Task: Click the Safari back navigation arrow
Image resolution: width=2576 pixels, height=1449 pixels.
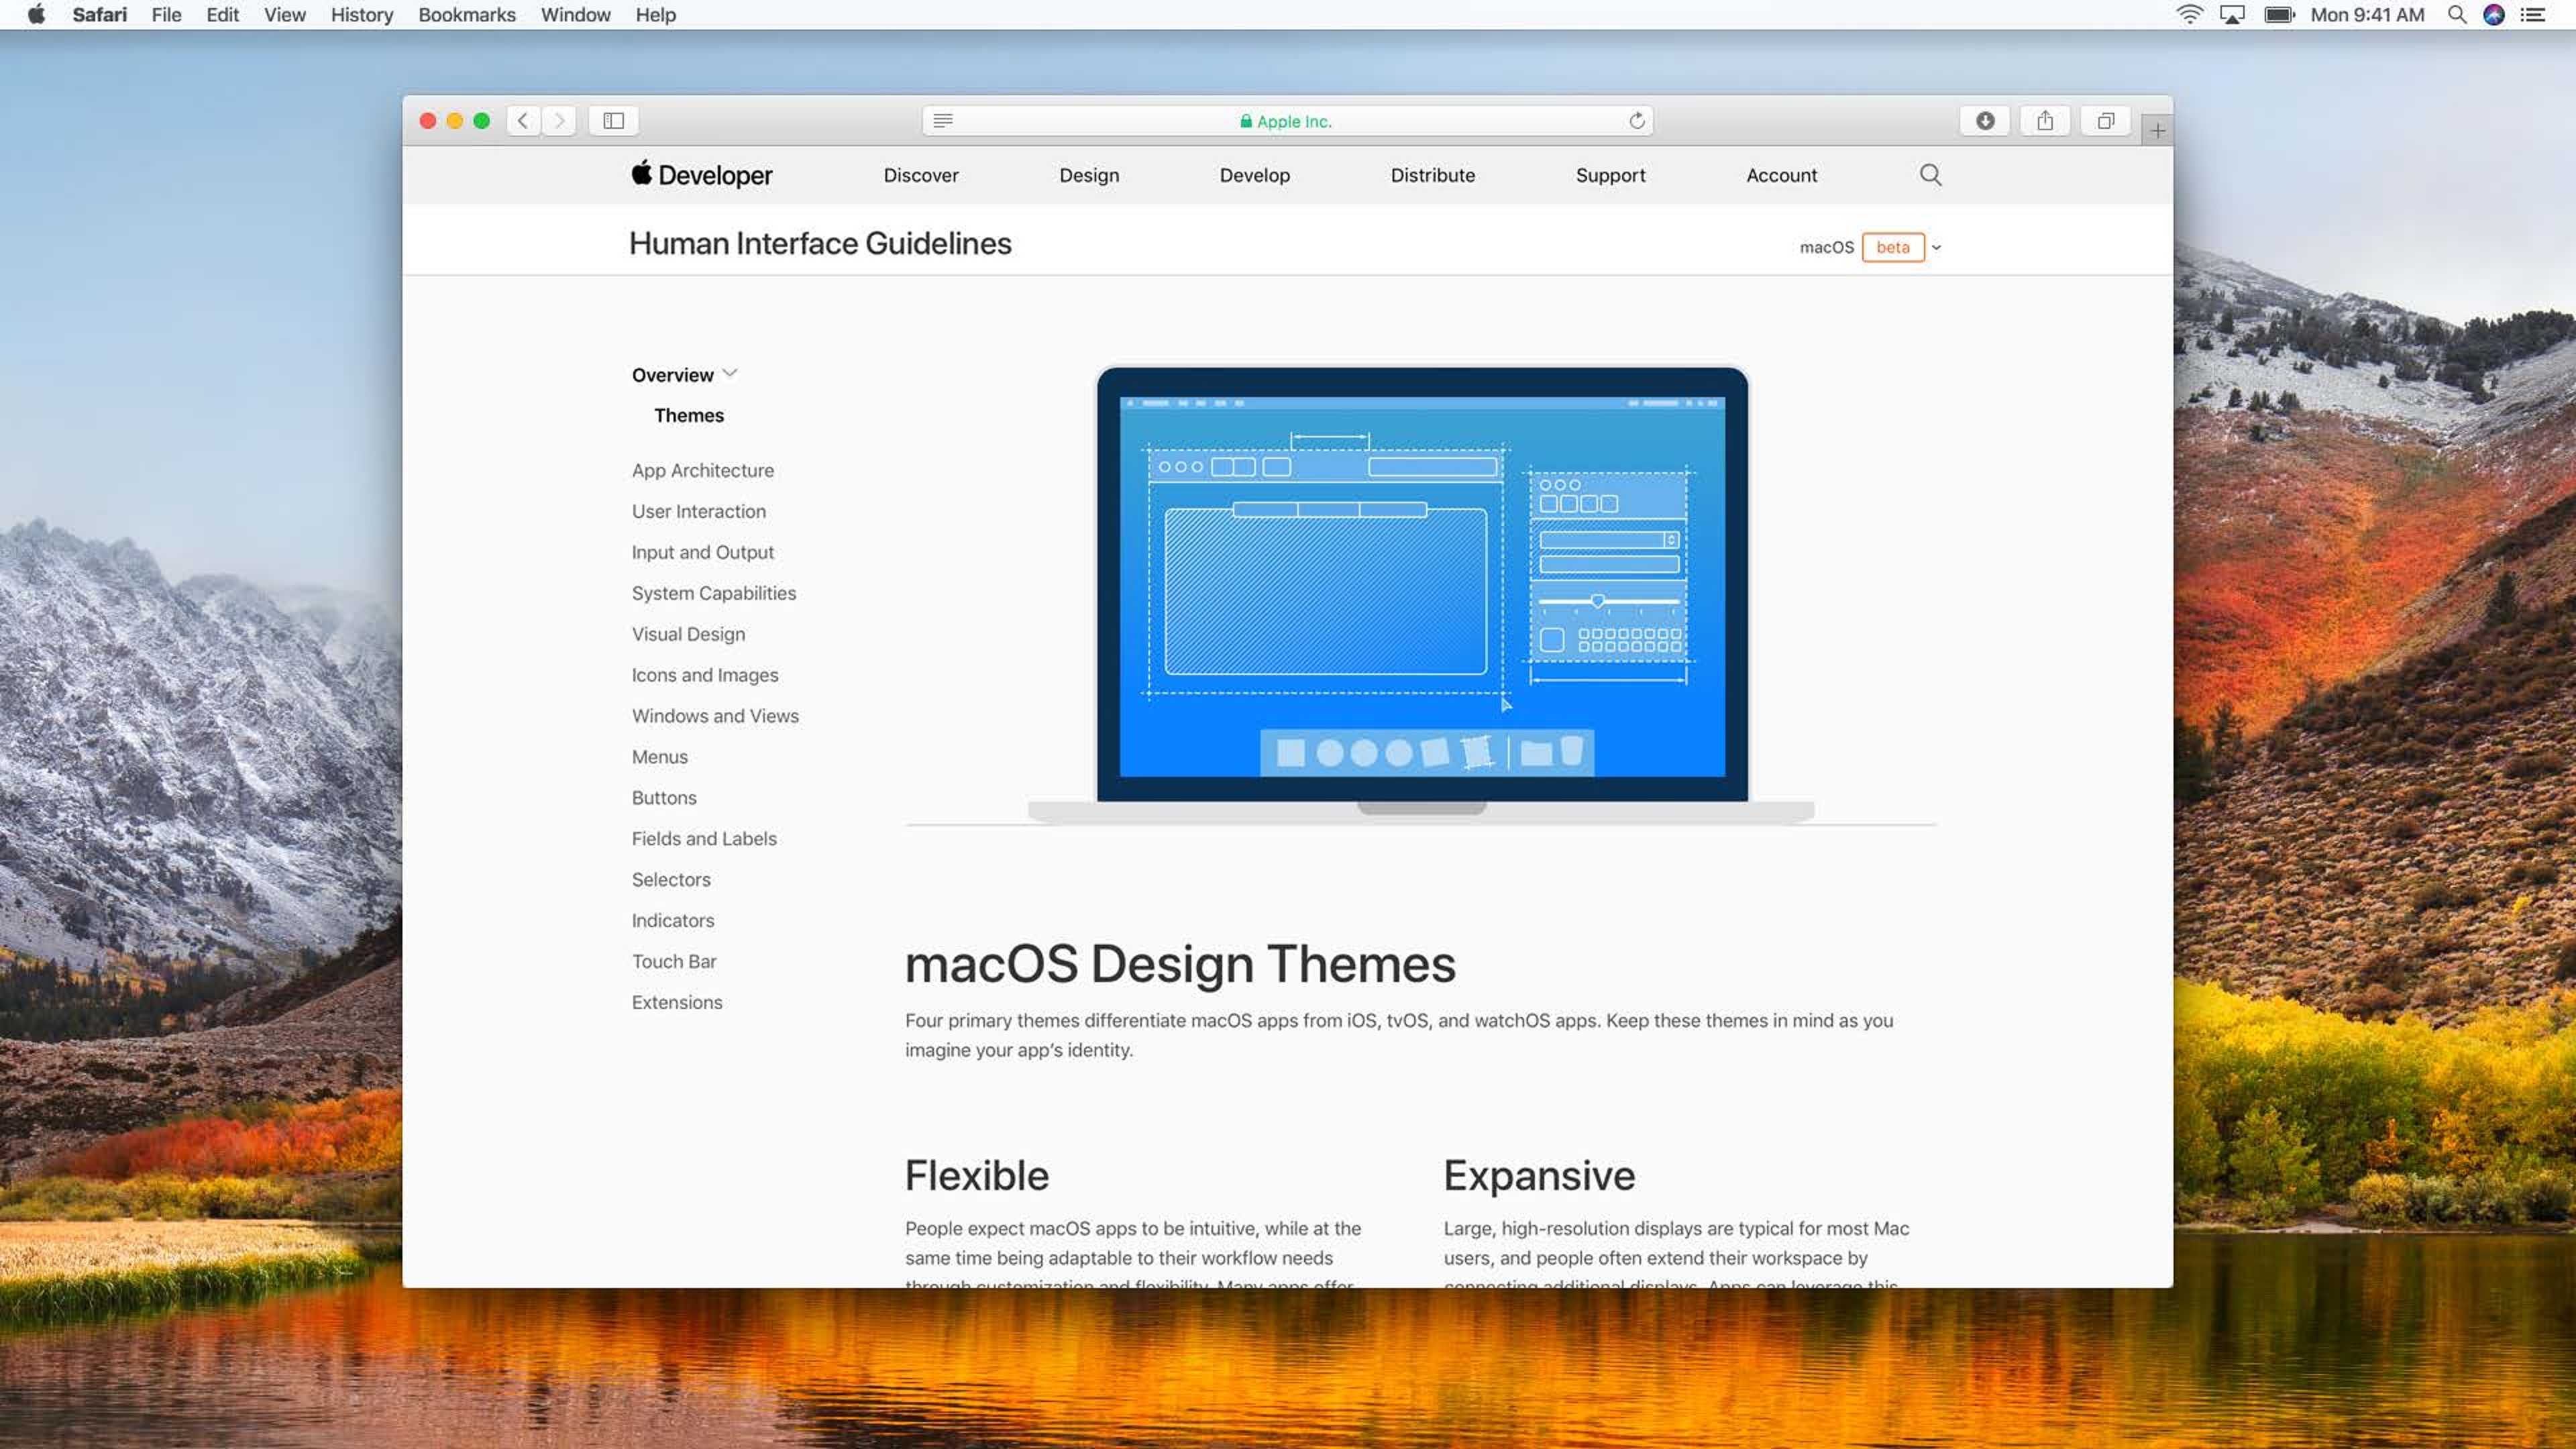Action: click(x=522, y=121)
